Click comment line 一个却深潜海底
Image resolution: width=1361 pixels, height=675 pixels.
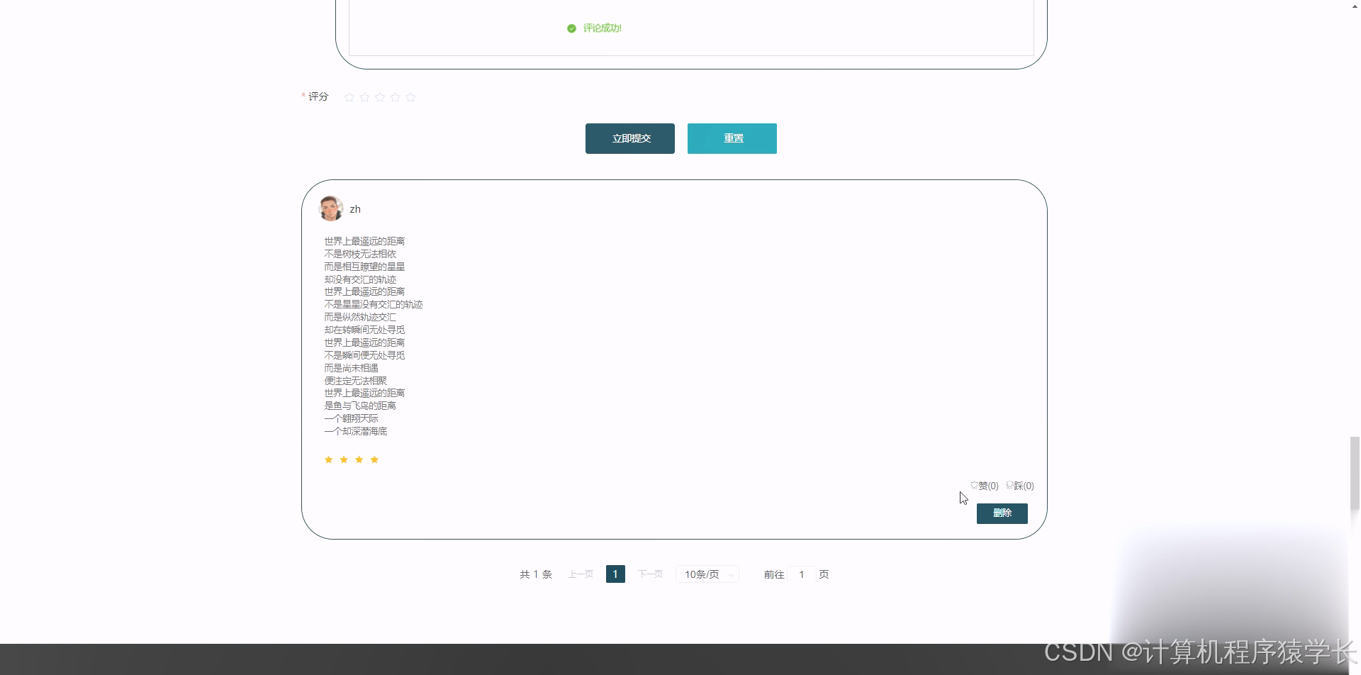(356, 431)
